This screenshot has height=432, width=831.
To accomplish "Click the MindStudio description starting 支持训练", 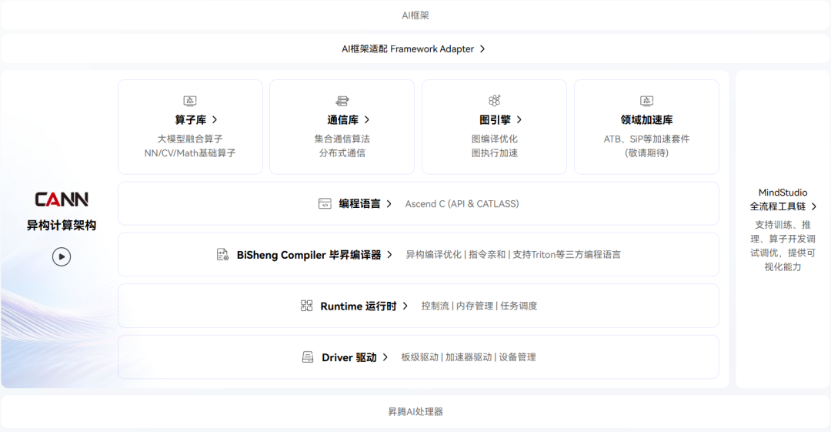I will tap(783, 246).
